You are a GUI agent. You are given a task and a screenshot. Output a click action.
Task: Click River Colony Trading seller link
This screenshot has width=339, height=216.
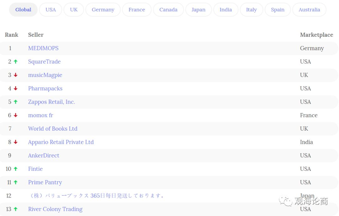(55, 209)
